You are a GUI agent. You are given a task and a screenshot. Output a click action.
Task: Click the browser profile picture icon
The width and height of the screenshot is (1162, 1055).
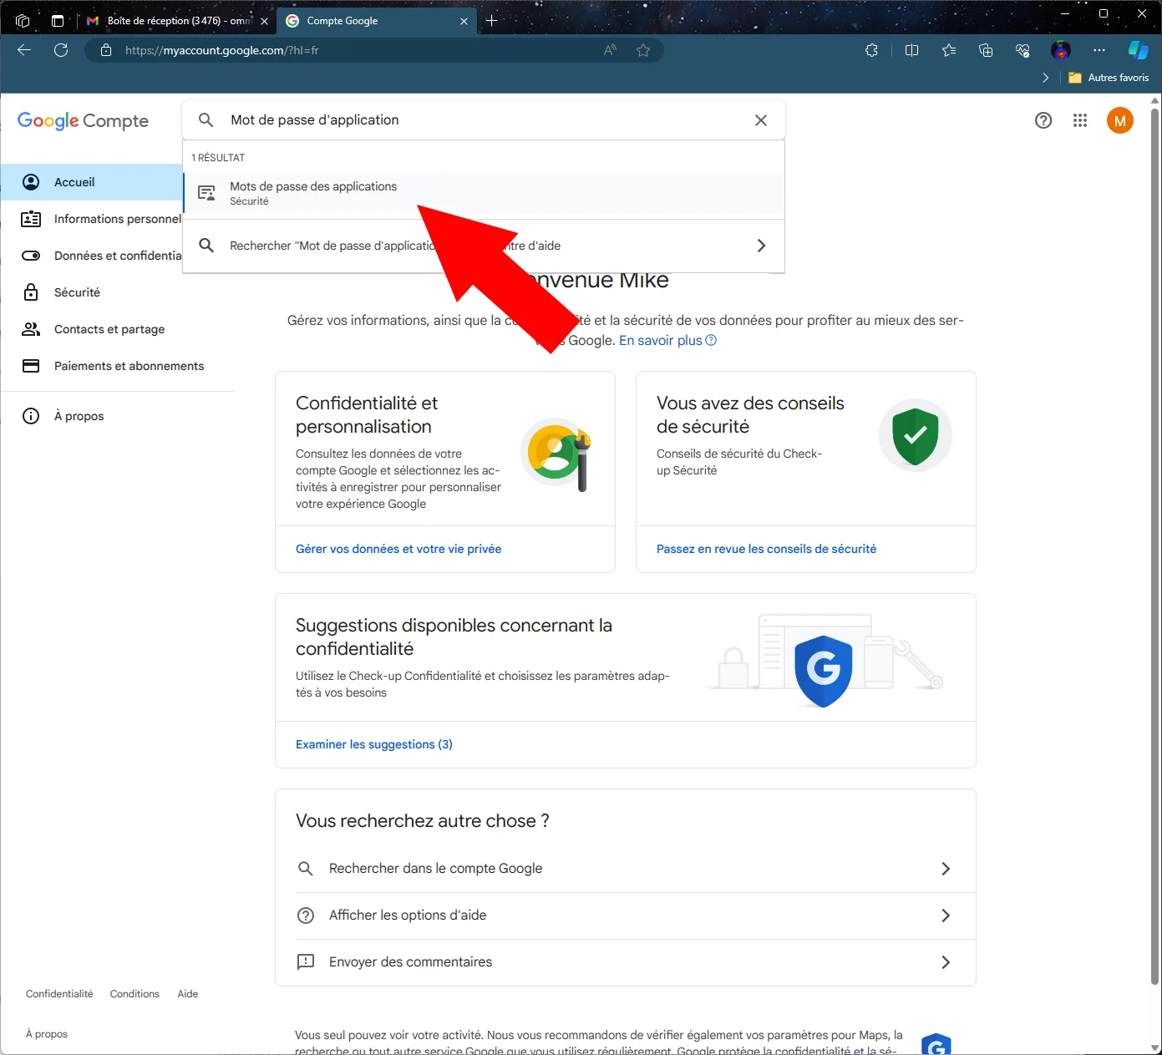point(1061,50)
